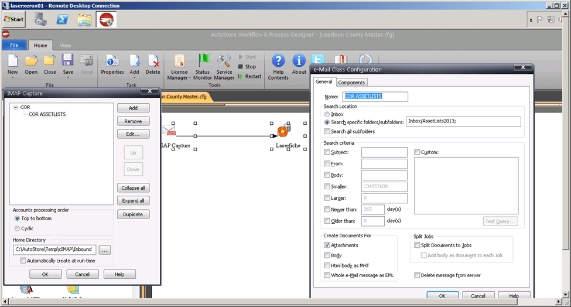
Task: Open the New button dropdown arrow
Action: 13,77
